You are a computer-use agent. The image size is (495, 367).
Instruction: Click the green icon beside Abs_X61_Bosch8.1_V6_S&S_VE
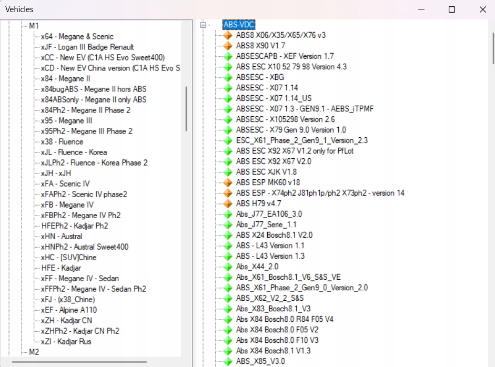(228, 278)
